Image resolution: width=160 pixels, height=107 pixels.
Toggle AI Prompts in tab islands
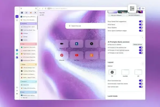[x=141, y=53]
